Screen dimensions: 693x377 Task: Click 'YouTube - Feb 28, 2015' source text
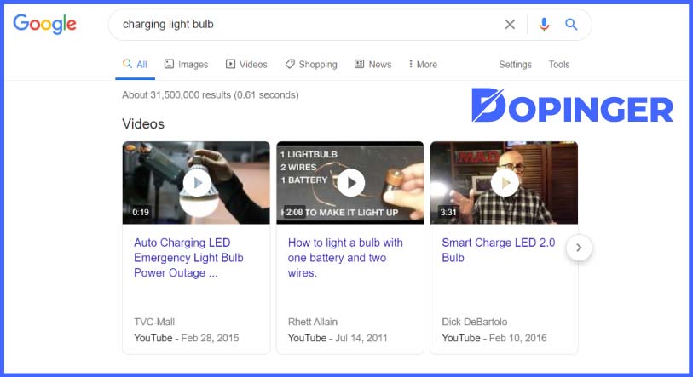186,338
